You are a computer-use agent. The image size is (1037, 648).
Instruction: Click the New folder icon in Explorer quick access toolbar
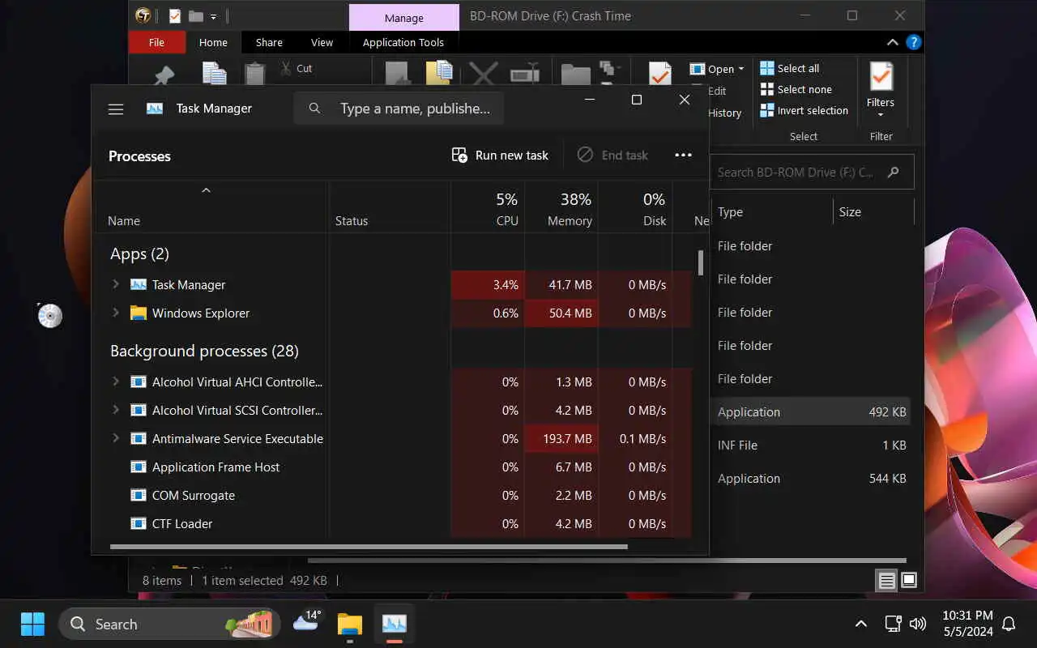195,15
